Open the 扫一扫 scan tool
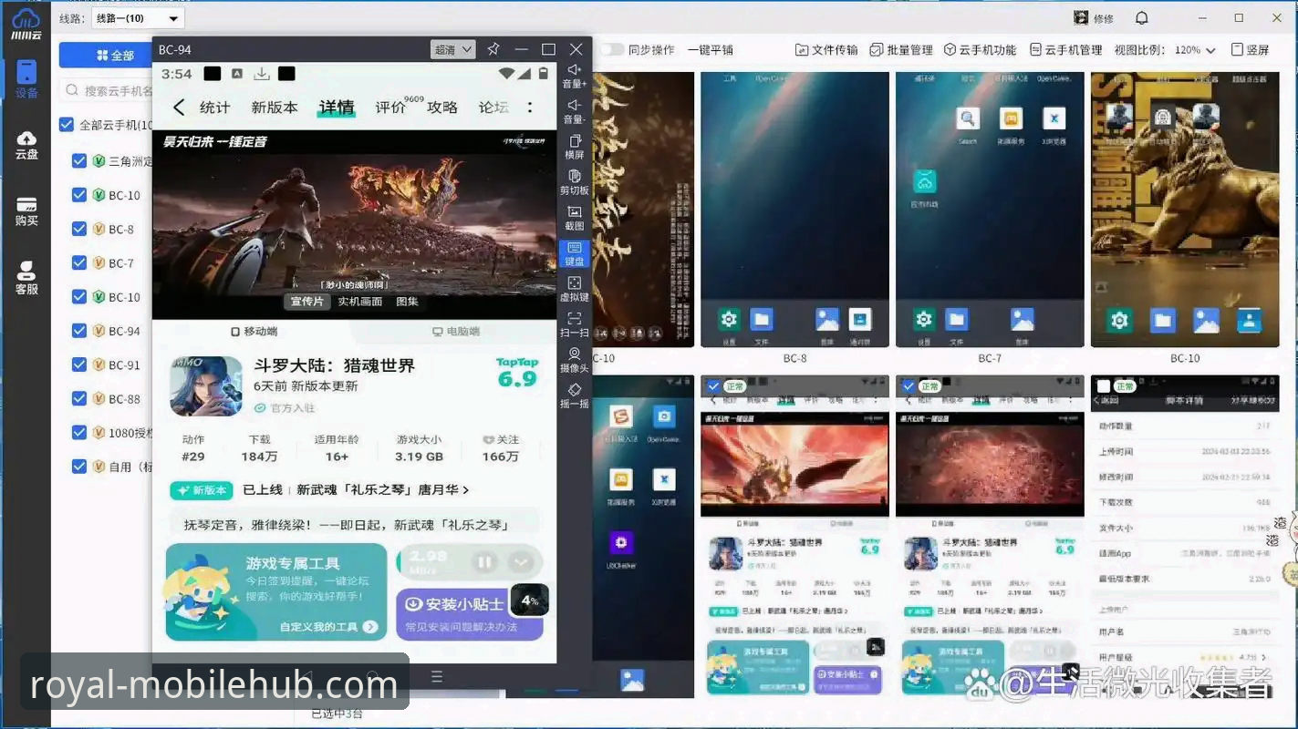This screenshot has height=729, width=1298. click(575, 324)
